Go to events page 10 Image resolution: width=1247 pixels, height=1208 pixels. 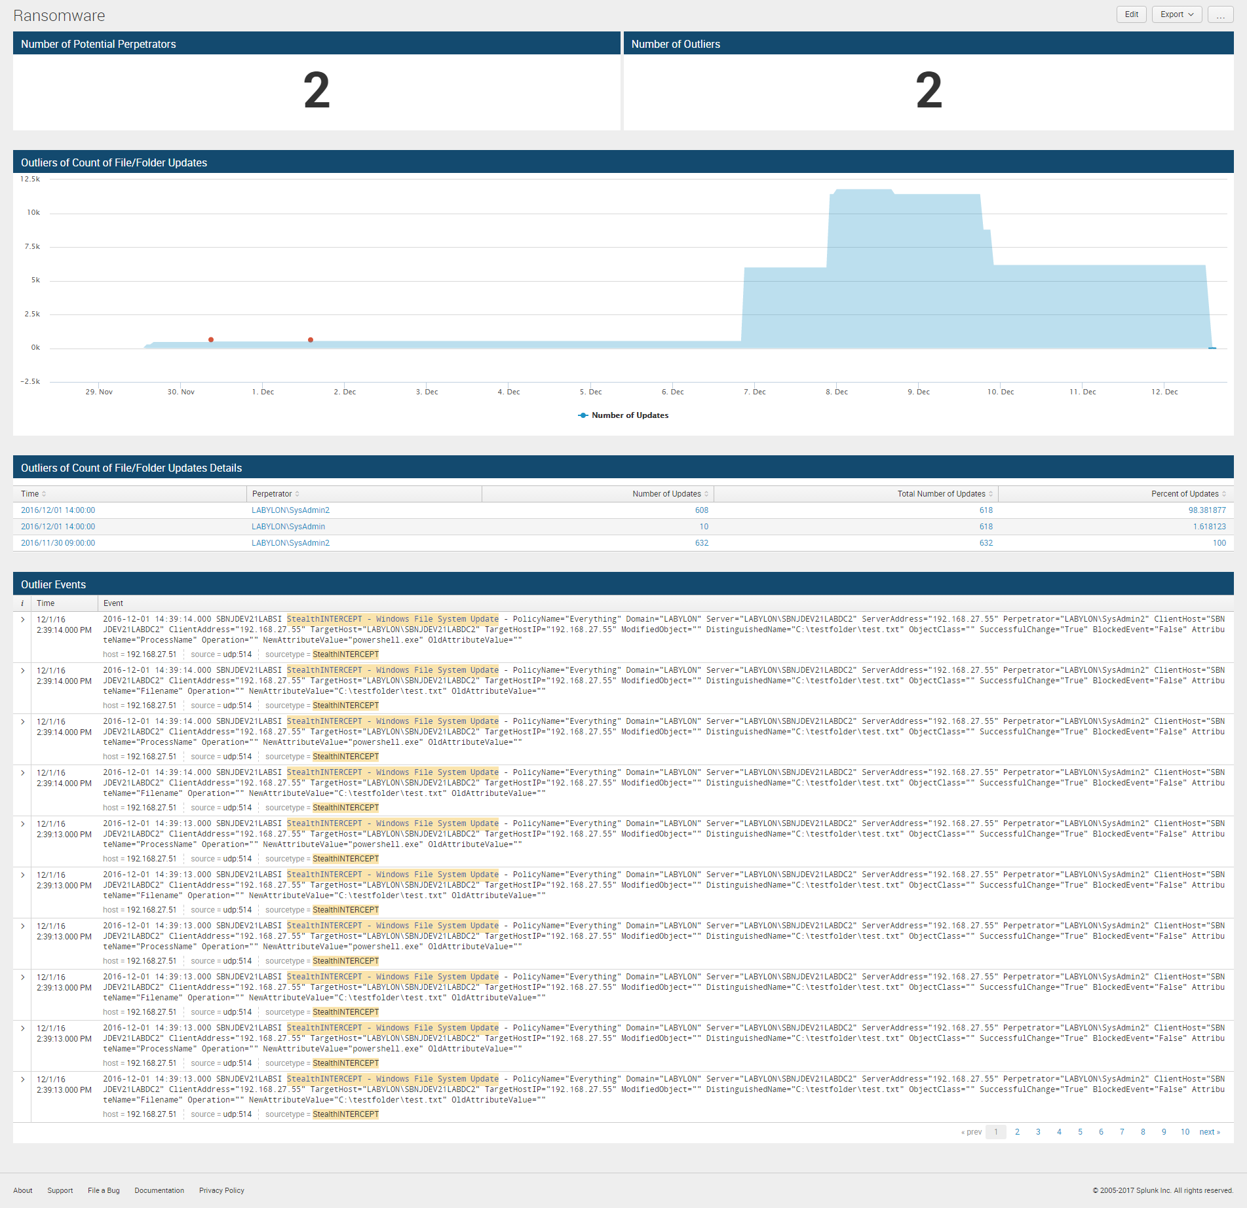1185,1132
